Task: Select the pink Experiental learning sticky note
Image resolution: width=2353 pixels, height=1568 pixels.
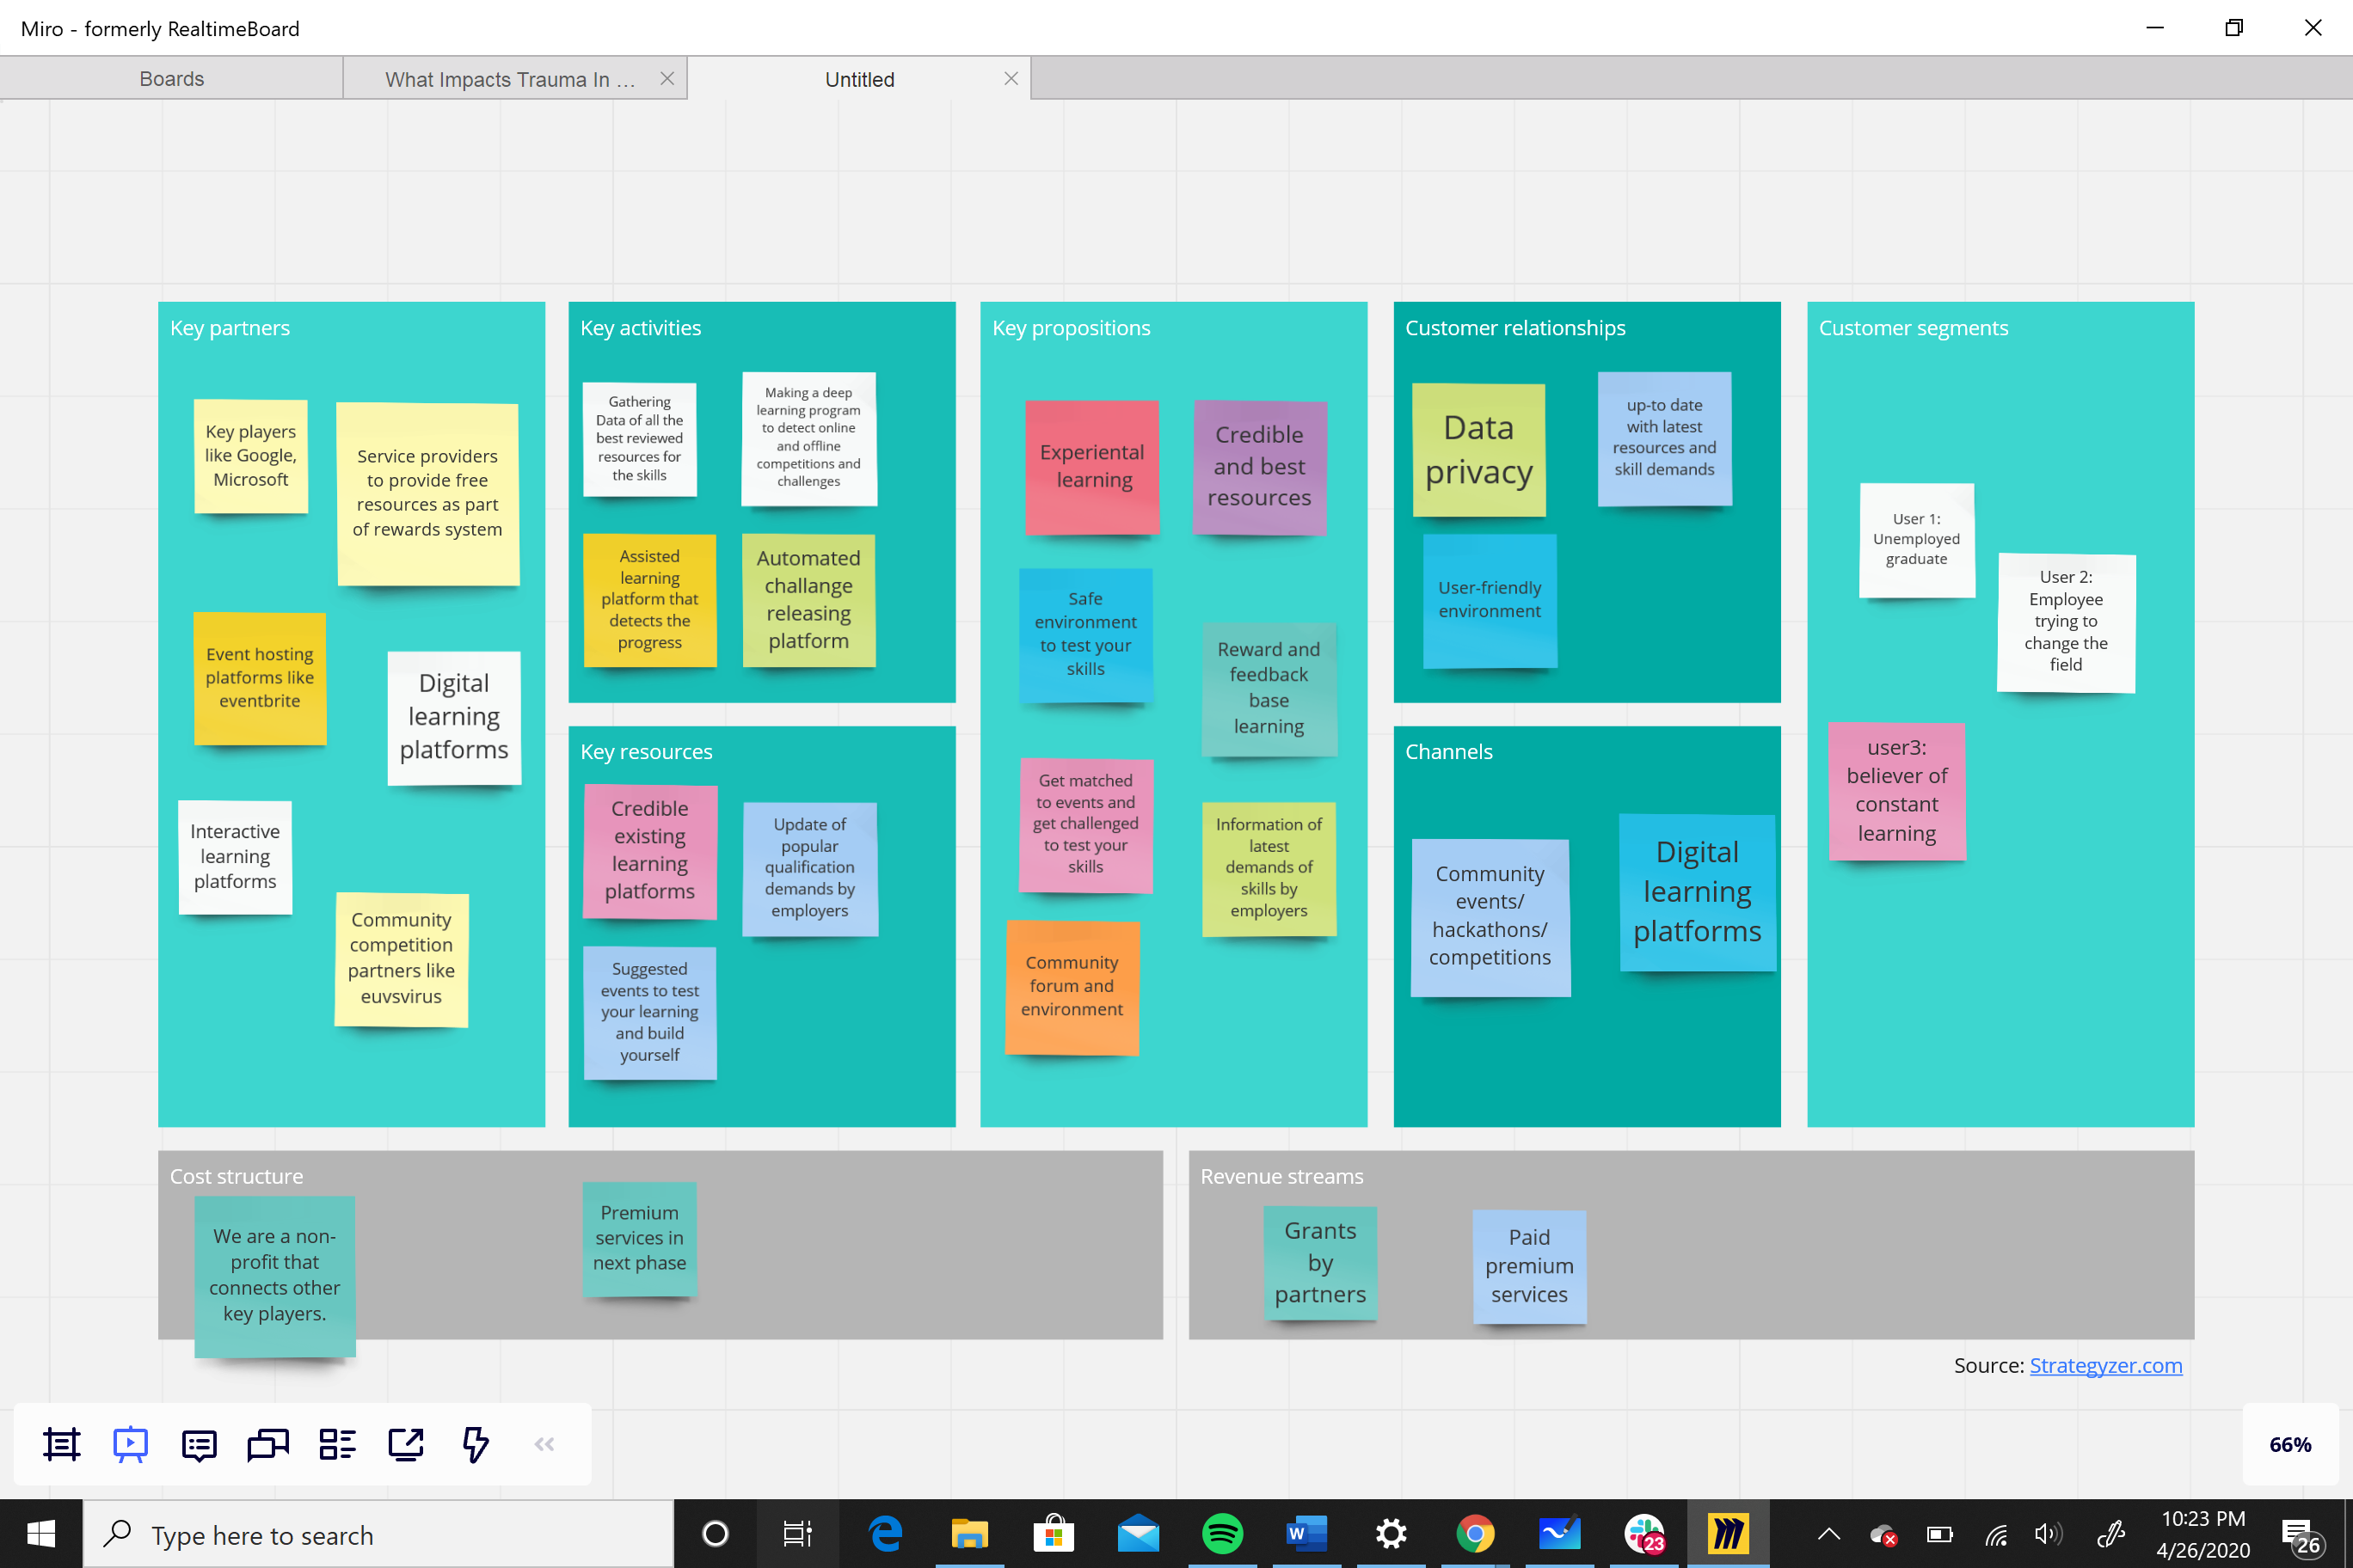Action: coord(1092,466)
